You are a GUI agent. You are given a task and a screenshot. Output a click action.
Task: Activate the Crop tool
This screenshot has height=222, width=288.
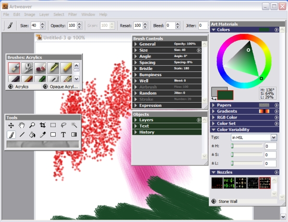click(x=43, y=125)
